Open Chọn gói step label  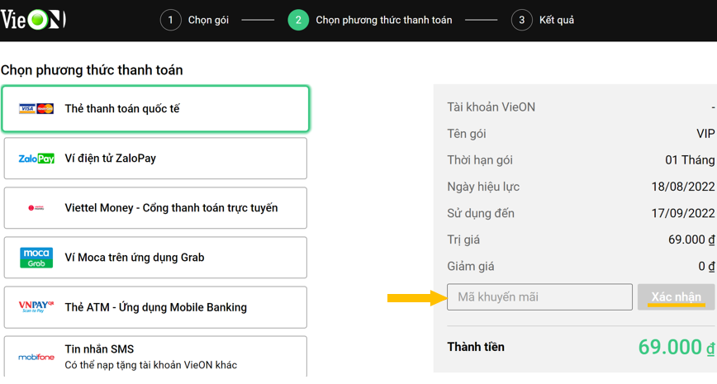(208, 20)
